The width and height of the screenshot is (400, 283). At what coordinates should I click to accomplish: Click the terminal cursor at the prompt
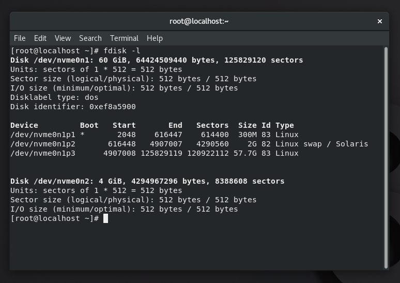[105, 219]
